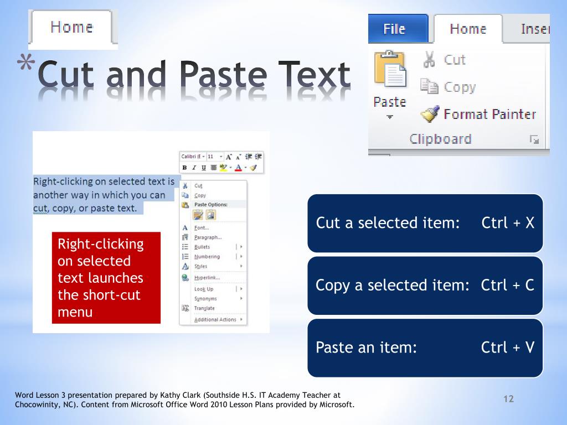This screenshot has width=567, height=425.
Task: Click Keep Source Formatting paste option
Action: tap(198, 215)
